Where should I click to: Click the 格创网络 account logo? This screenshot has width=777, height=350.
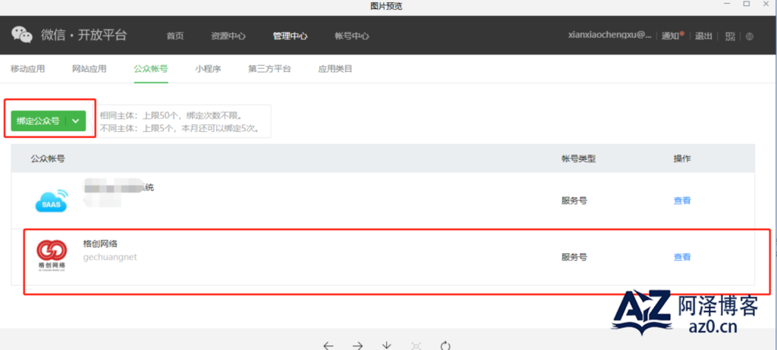[x=52, y=255]
